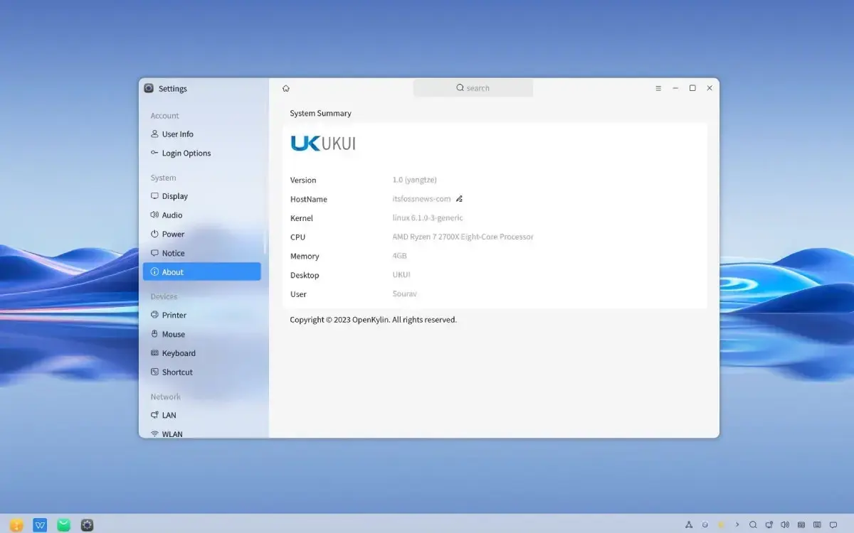Open the Shortcut settings page
The image size is (854, 533).
(201, 372)
